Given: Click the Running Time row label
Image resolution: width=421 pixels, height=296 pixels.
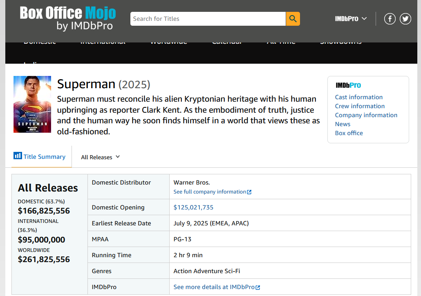Looking at the screenshot, I should (x=112, y=255).
